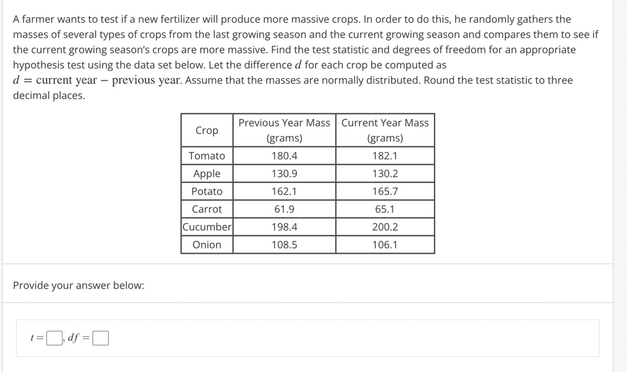The height and width of the screenshot is (372, 627).
Task: Select the Onion row in the table
Action: click(206, 244)
